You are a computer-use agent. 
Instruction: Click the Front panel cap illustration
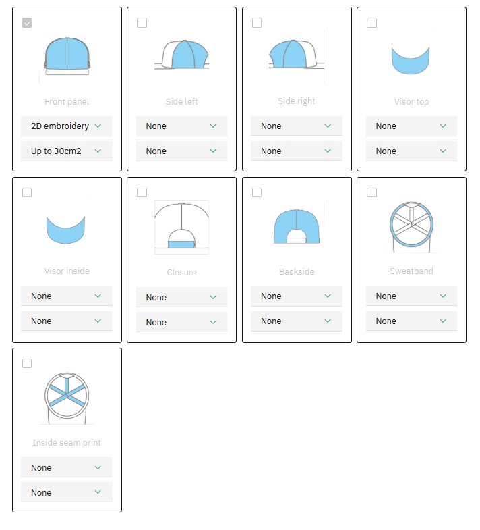point(67,54)
